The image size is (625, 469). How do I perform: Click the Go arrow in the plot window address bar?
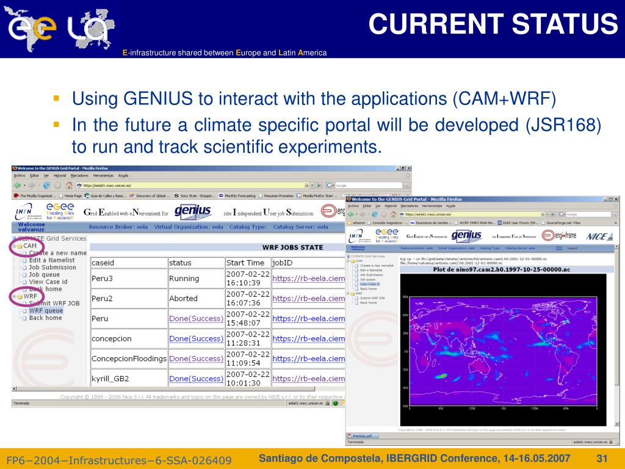553,214
